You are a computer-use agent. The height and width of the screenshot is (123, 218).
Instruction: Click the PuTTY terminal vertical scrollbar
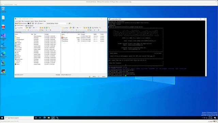(206, 48)
